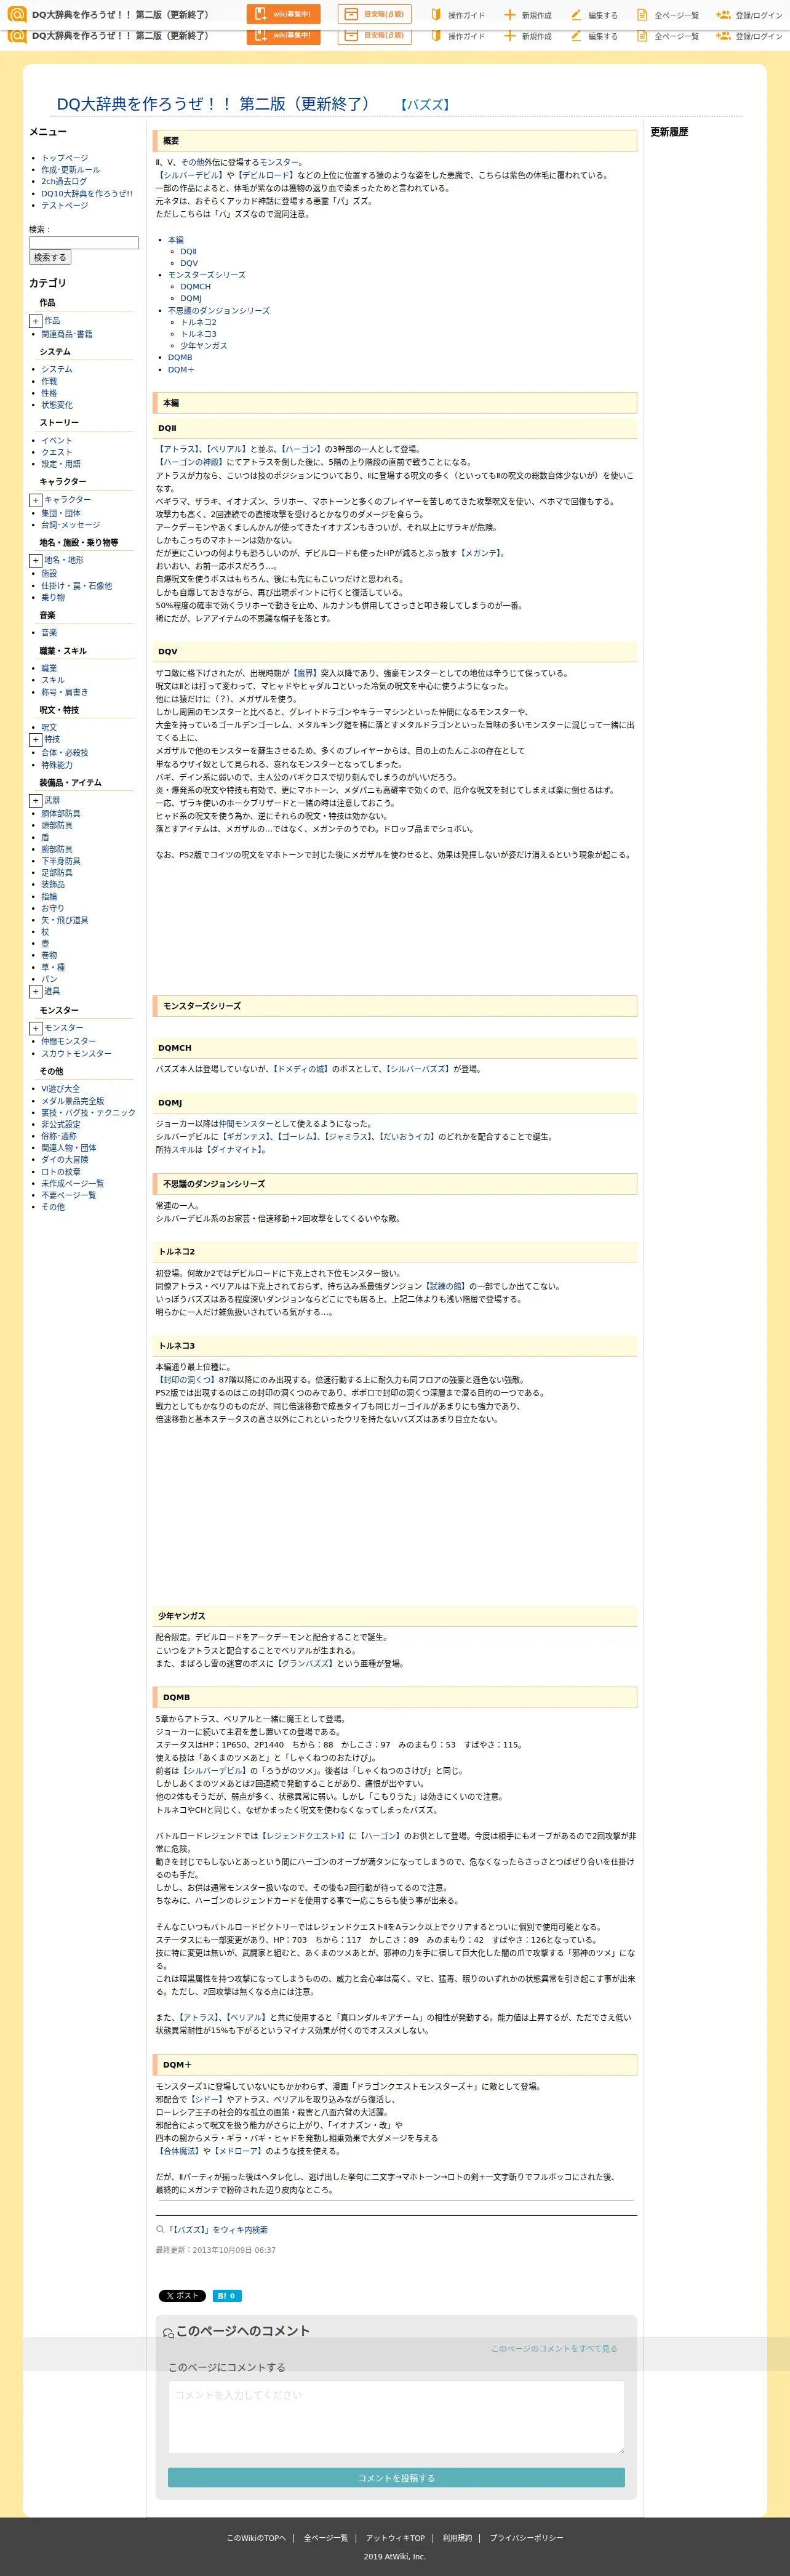
Task: Open the 【メドローア】 article link
Action: pyautogui.click(x=238, y=2151)
